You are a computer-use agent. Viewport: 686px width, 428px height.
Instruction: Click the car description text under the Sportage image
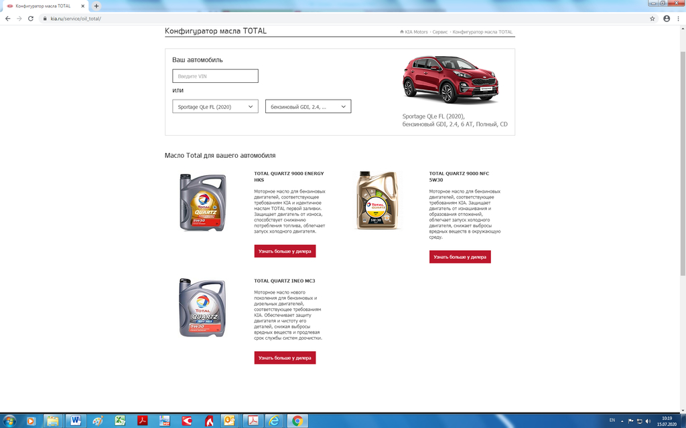point(455,120)
